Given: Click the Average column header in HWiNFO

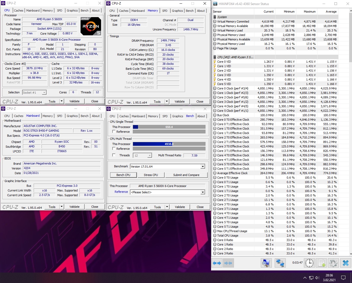Looking at the screenshot, I should click(x=328, y=12).
